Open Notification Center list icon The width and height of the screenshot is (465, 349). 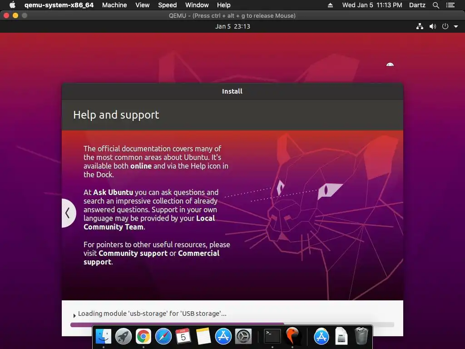click(x=450, y=5)
